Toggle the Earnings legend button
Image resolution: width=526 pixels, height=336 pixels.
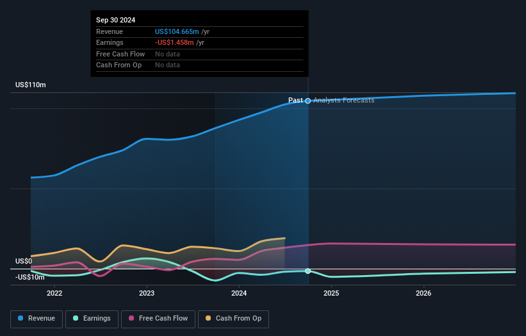coord(92,319)
